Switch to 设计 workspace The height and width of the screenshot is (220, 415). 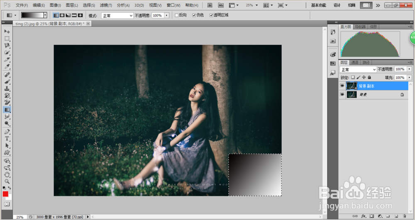337,5
